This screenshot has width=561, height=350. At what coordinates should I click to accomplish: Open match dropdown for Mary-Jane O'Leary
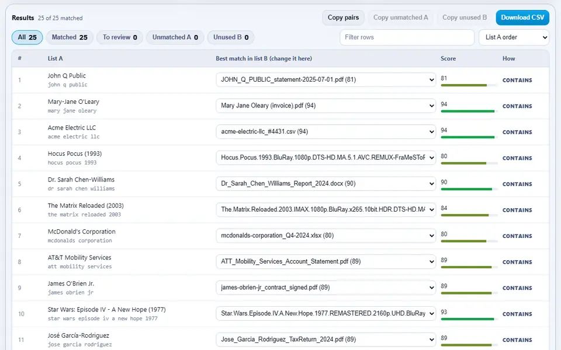click(326, 106)
